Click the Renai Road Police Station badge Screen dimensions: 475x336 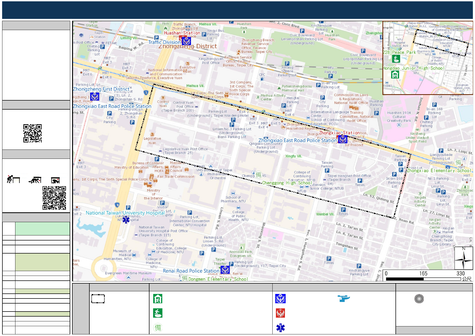coord(225,270)
